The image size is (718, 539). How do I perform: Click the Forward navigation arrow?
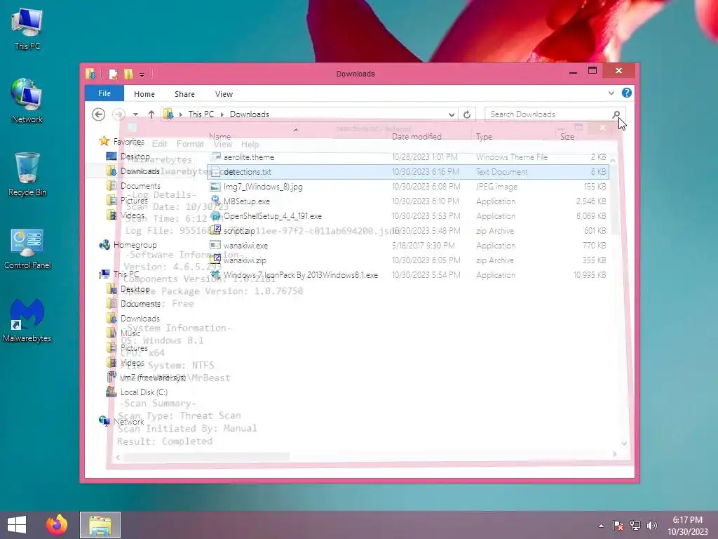(119, 114)
